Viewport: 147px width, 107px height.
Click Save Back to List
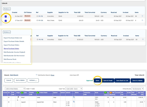point(122,81)
